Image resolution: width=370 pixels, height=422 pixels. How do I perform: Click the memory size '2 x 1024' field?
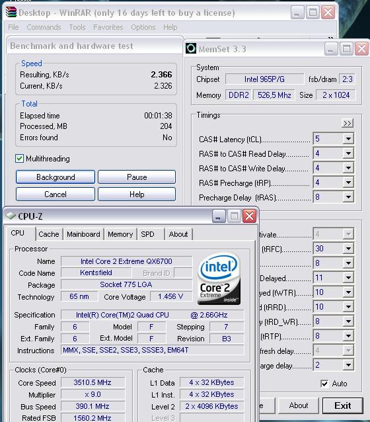[336, 95]
